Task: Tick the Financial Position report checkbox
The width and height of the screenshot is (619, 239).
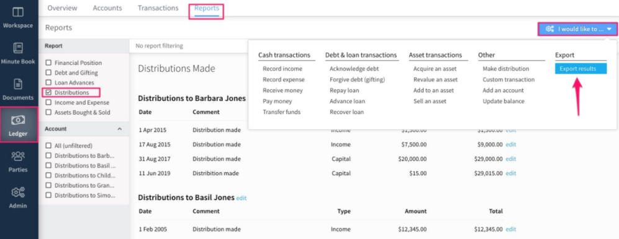Action: tap(48, 63)
